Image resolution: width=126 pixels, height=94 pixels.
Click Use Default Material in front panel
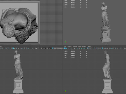click(x=15, y=48)
